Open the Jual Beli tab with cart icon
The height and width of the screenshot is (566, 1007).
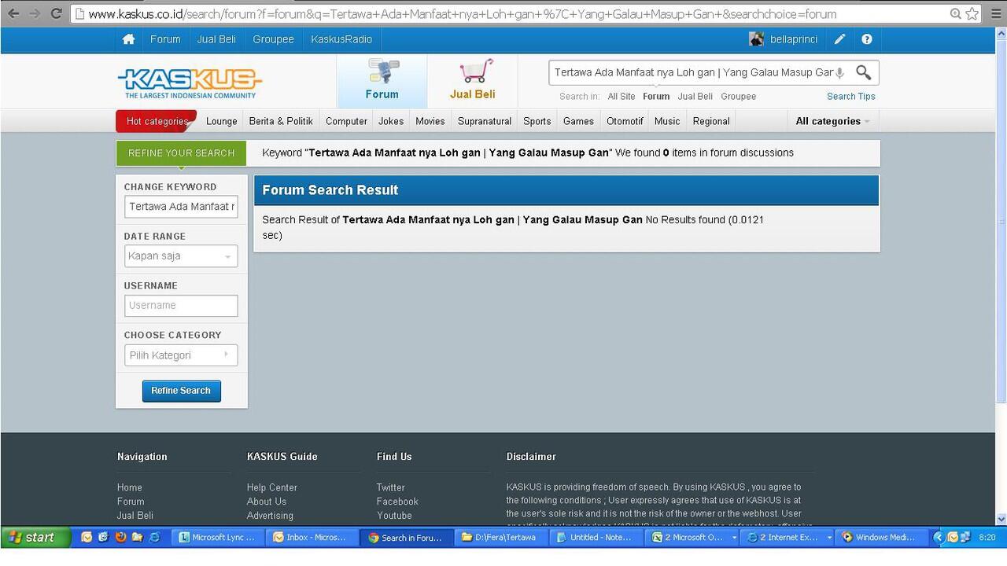472,80
